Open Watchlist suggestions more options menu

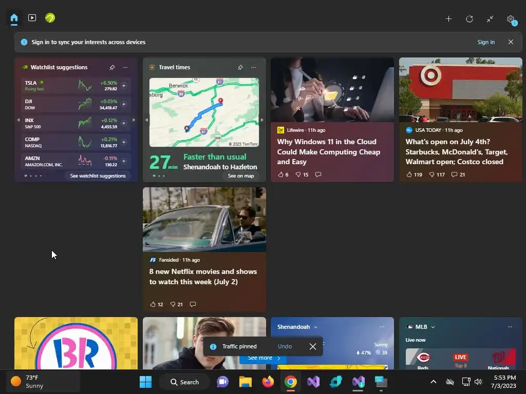(125, 67)
